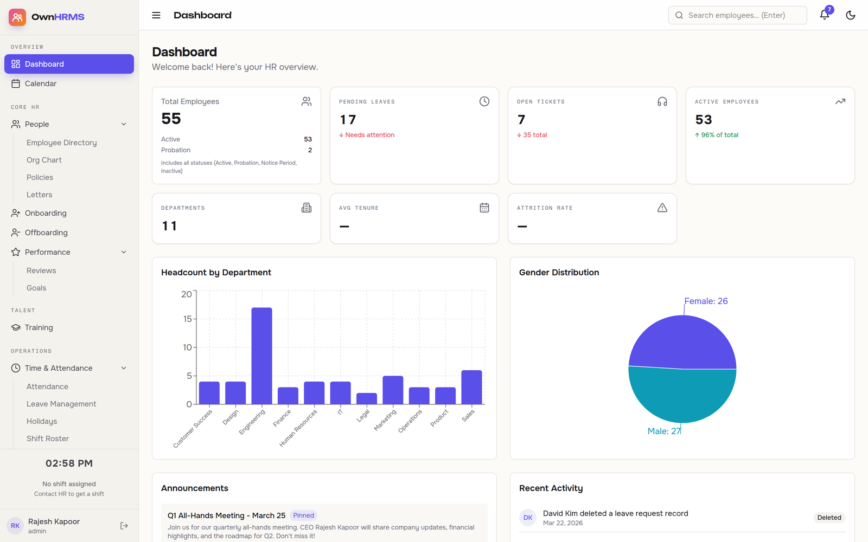Click the Offboarding user-minus icon

16,233
